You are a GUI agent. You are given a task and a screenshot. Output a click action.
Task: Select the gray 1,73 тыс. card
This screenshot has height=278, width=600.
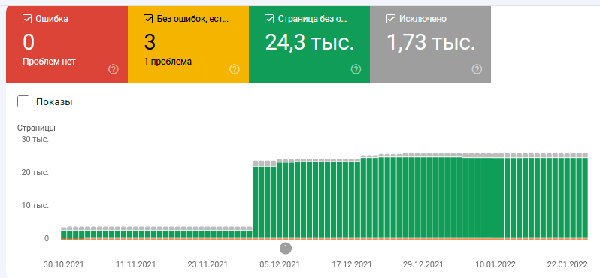(431, 45)
